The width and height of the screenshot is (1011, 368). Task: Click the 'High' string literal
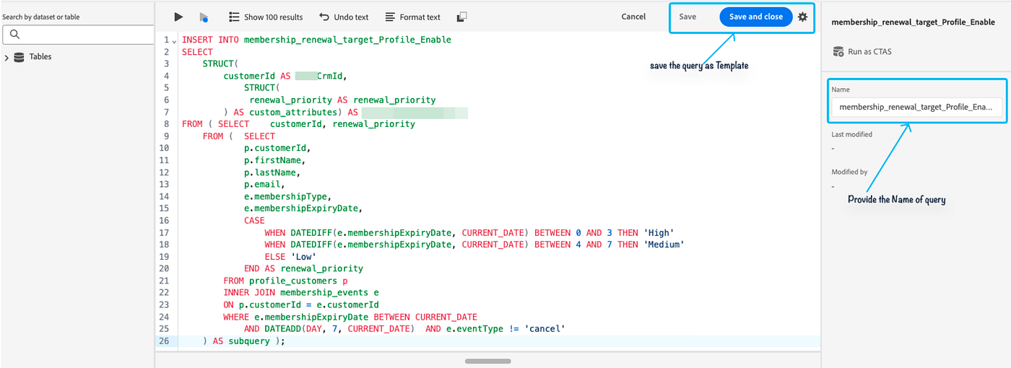(659, 232)
